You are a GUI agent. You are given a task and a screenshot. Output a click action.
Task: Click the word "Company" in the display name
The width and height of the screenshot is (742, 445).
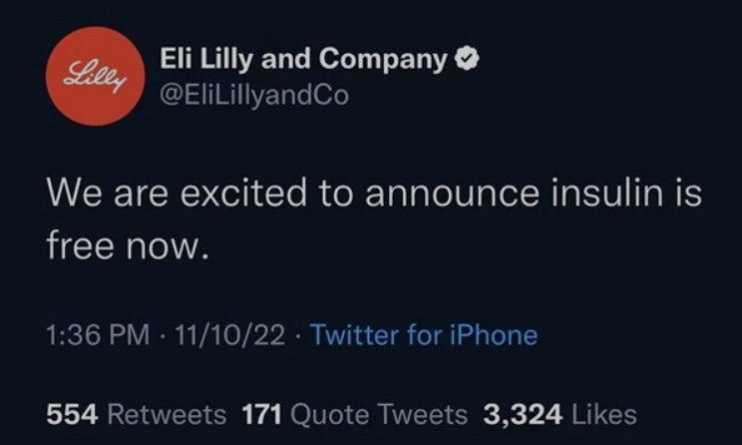(396, 60)
